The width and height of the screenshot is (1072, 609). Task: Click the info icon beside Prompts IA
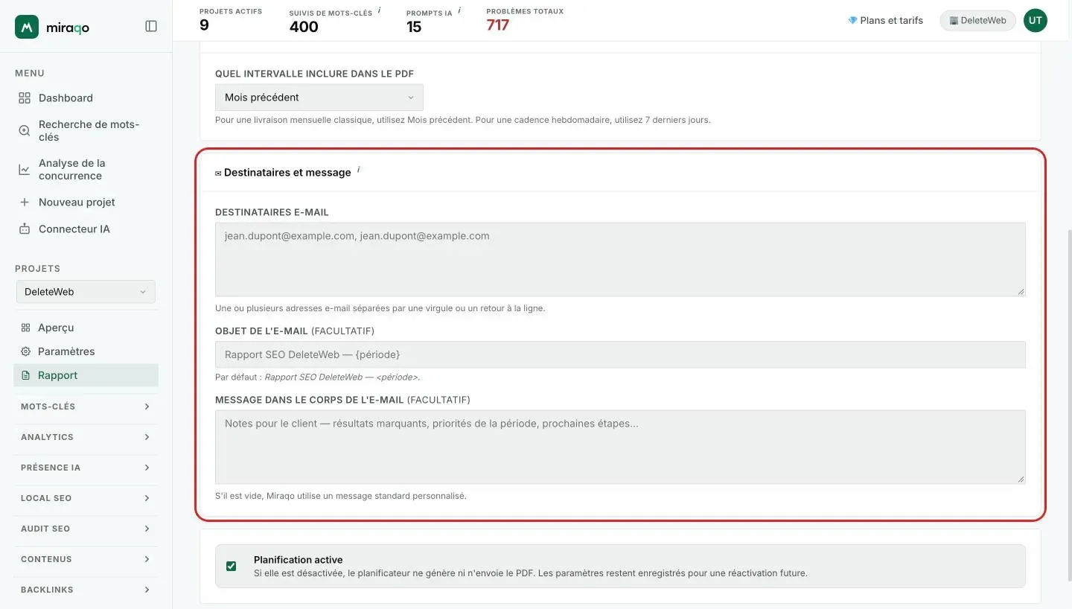point(459,10)
